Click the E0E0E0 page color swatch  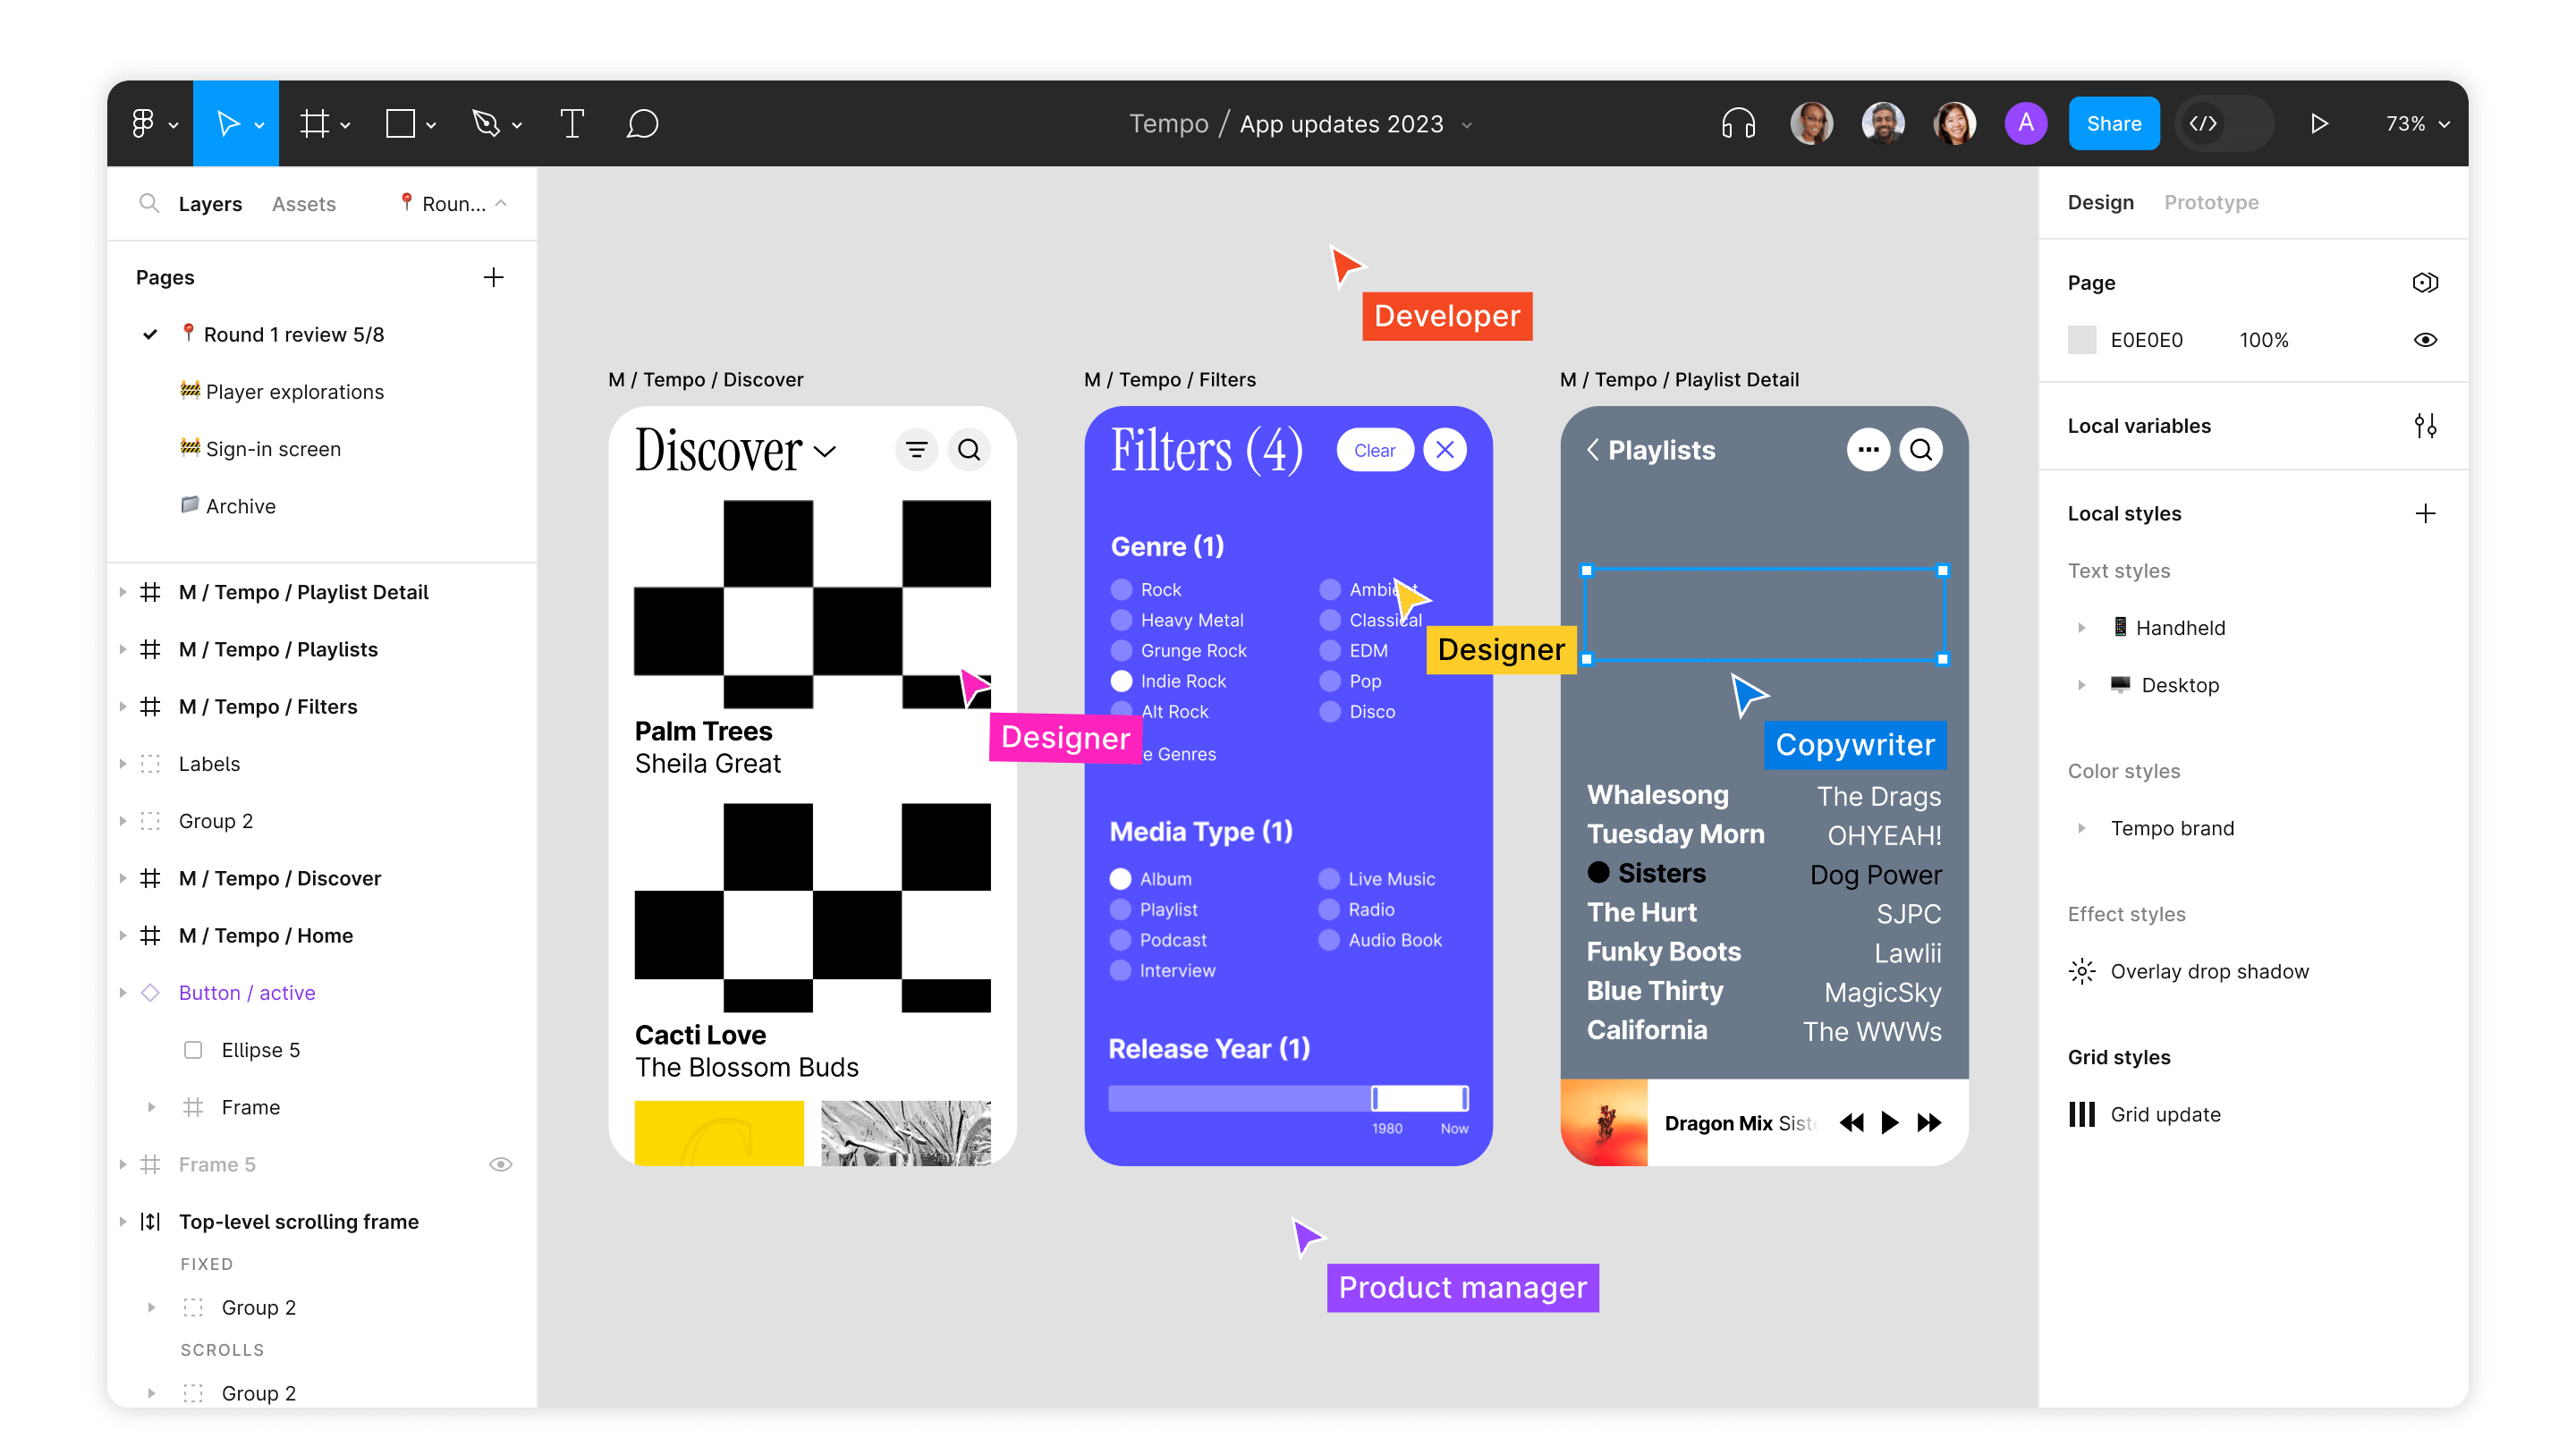[2082, 340]
